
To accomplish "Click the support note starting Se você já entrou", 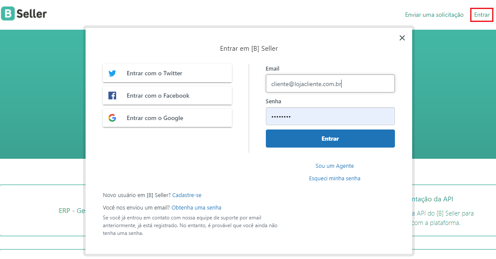I will coord(190,225).
